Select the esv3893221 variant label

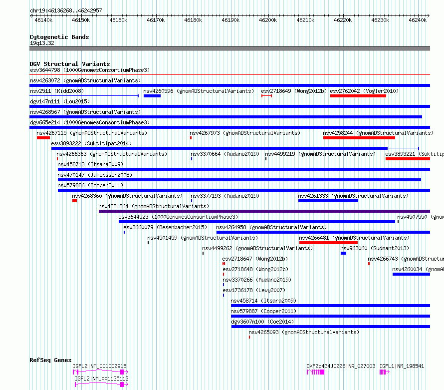415,154
